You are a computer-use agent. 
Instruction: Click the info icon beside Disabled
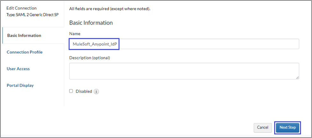coord(96,91)
